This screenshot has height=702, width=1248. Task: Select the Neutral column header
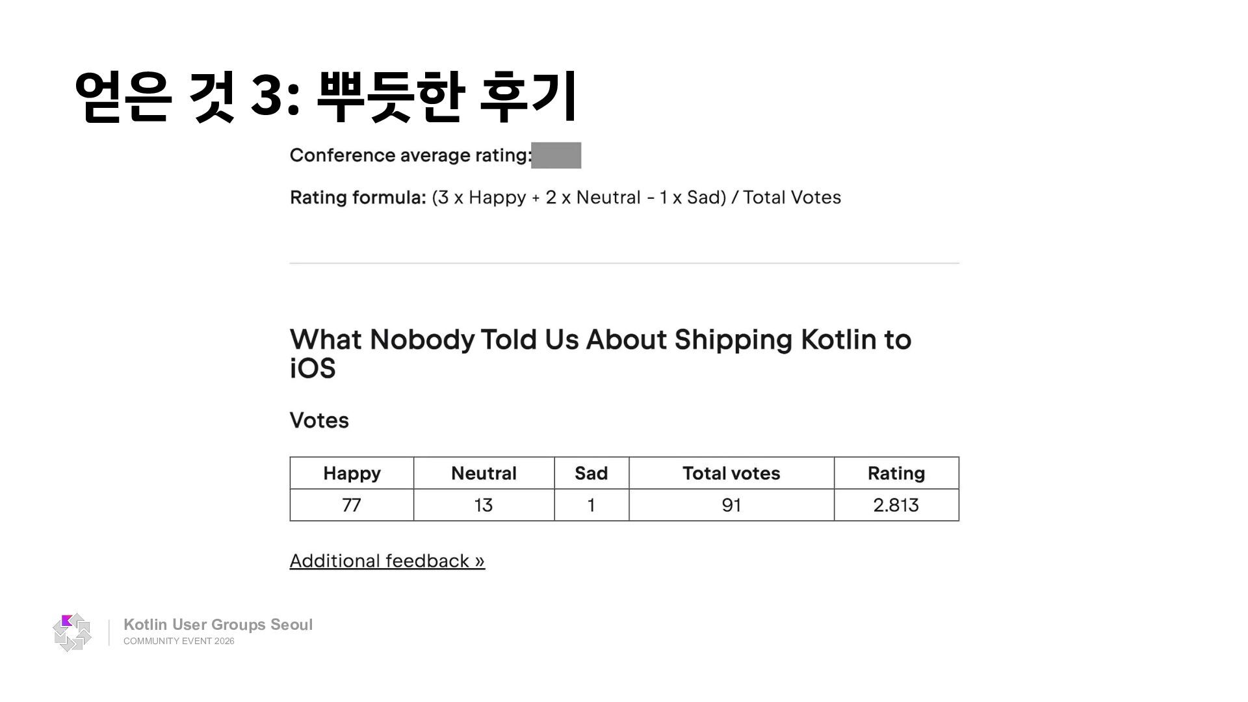pos(484,473)
